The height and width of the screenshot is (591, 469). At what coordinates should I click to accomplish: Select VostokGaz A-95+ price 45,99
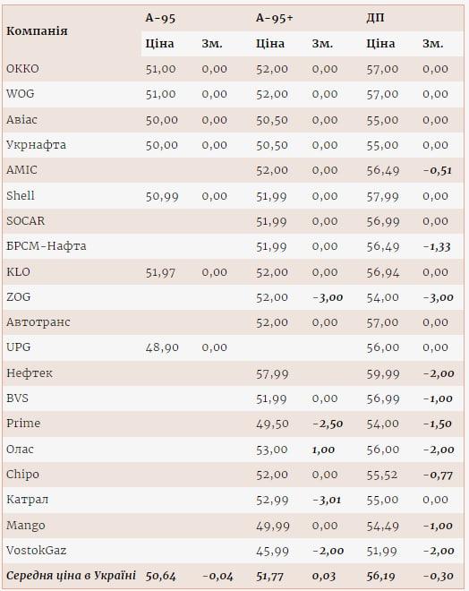coord(272,551)
